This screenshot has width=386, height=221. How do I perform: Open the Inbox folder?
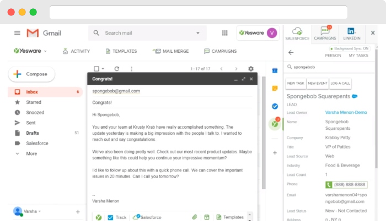pyautogui.click(x=45, y=92)
